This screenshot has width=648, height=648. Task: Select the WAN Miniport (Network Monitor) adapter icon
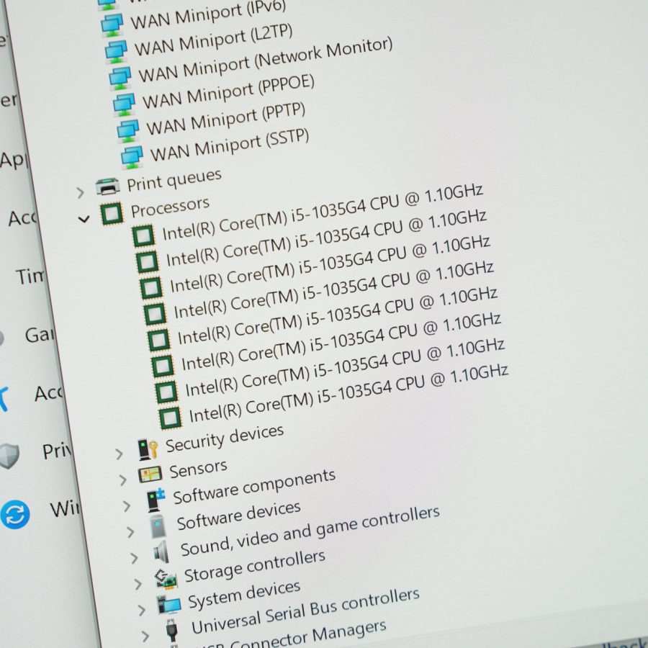(120, 78)
